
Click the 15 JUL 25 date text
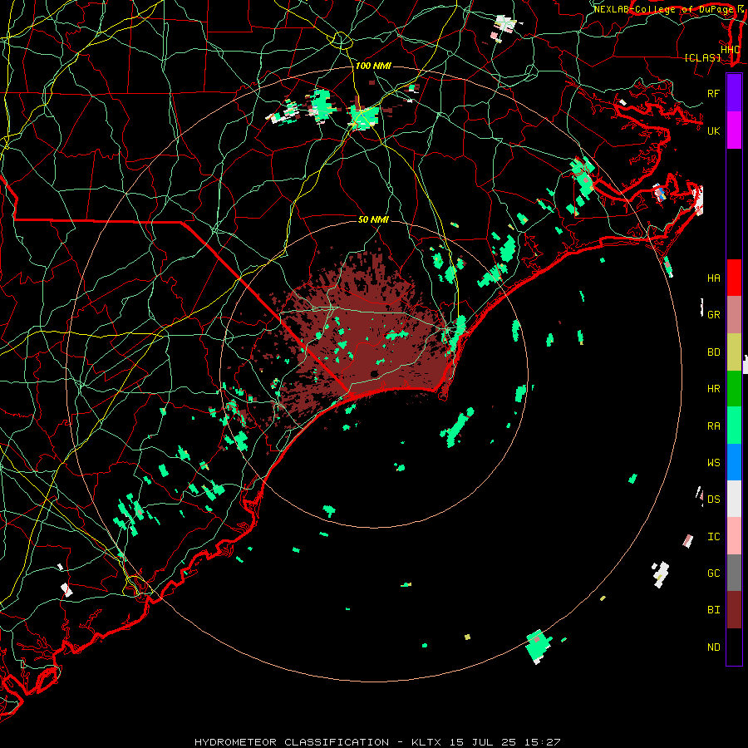point(482,742)
